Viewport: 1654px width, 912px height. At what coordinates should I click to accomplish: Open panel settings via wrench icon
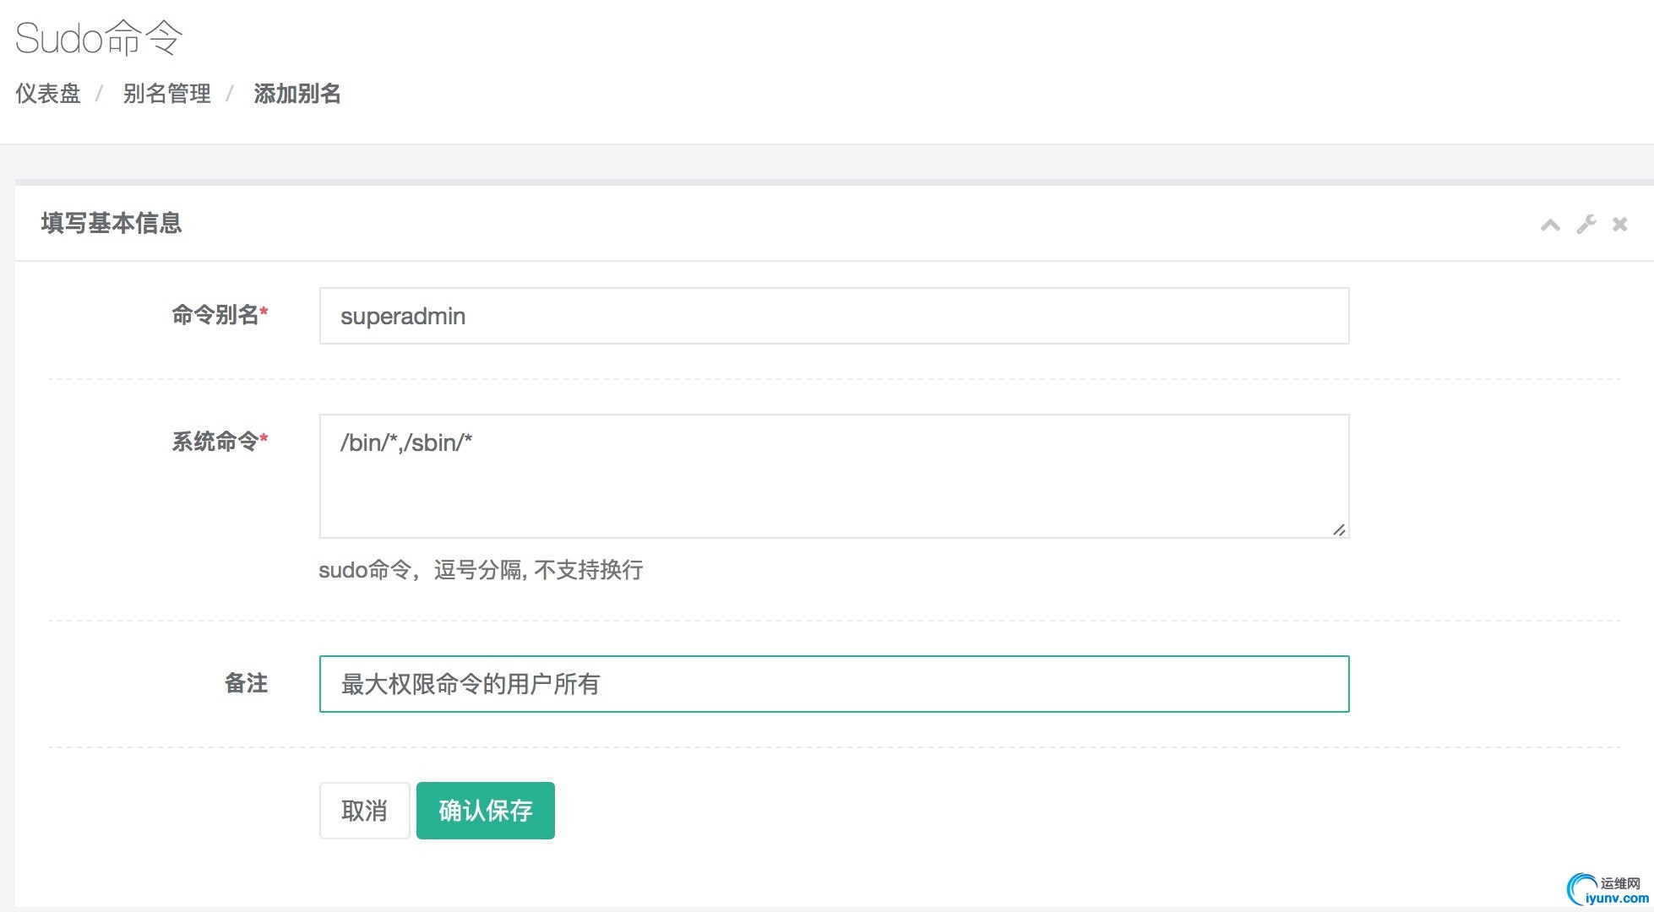tap(1586, 225)
